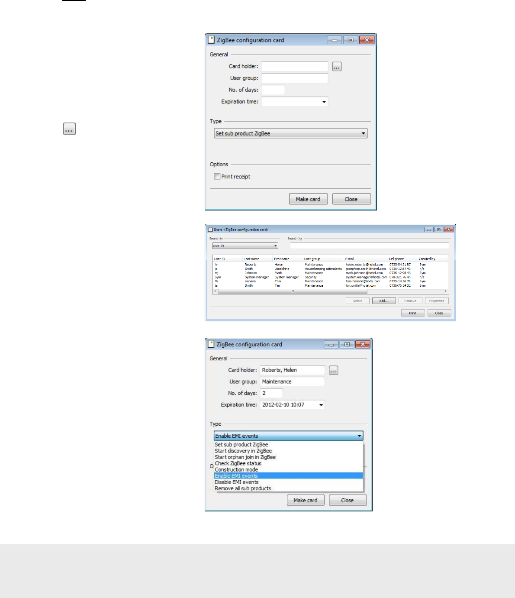Collapse the Type dropdown showing Enable EMI events
Screen dimensions: 515x598
pos(289,436)
